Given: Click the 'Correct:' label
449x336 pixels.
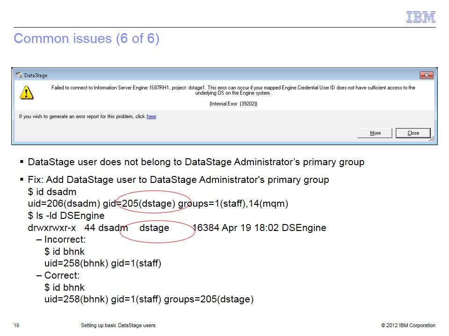Looking at the screenshot, I should [x=62, y=275].
